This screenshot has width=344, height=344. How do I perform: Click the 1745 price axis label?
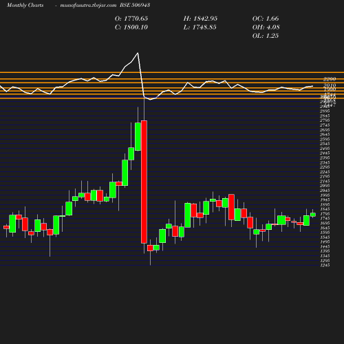(x=325, y=218)
